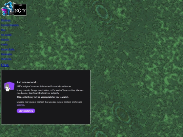Click the 'Just one second...' heading

point(27,82)
